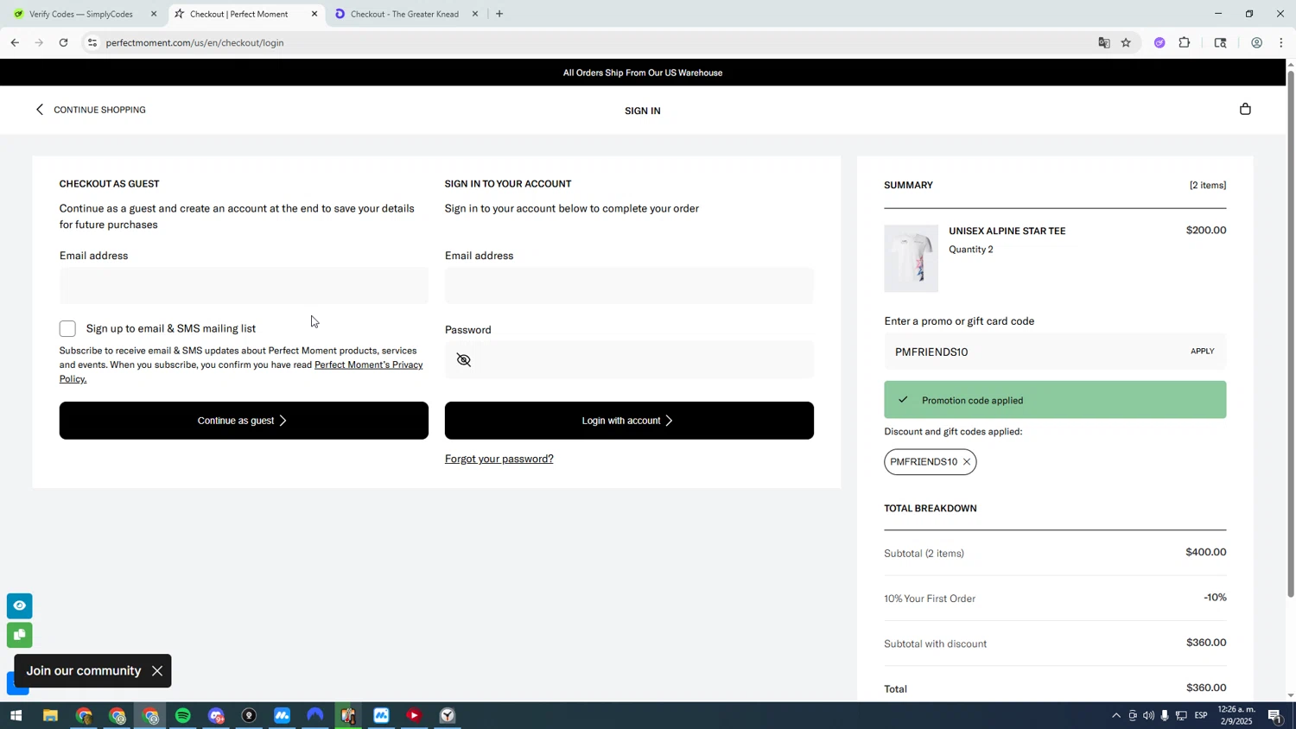Screen dimensions: 1296x729
Task: Click UNISEX ALPINE STAR TEE product name
Action: coord(1007,231)
